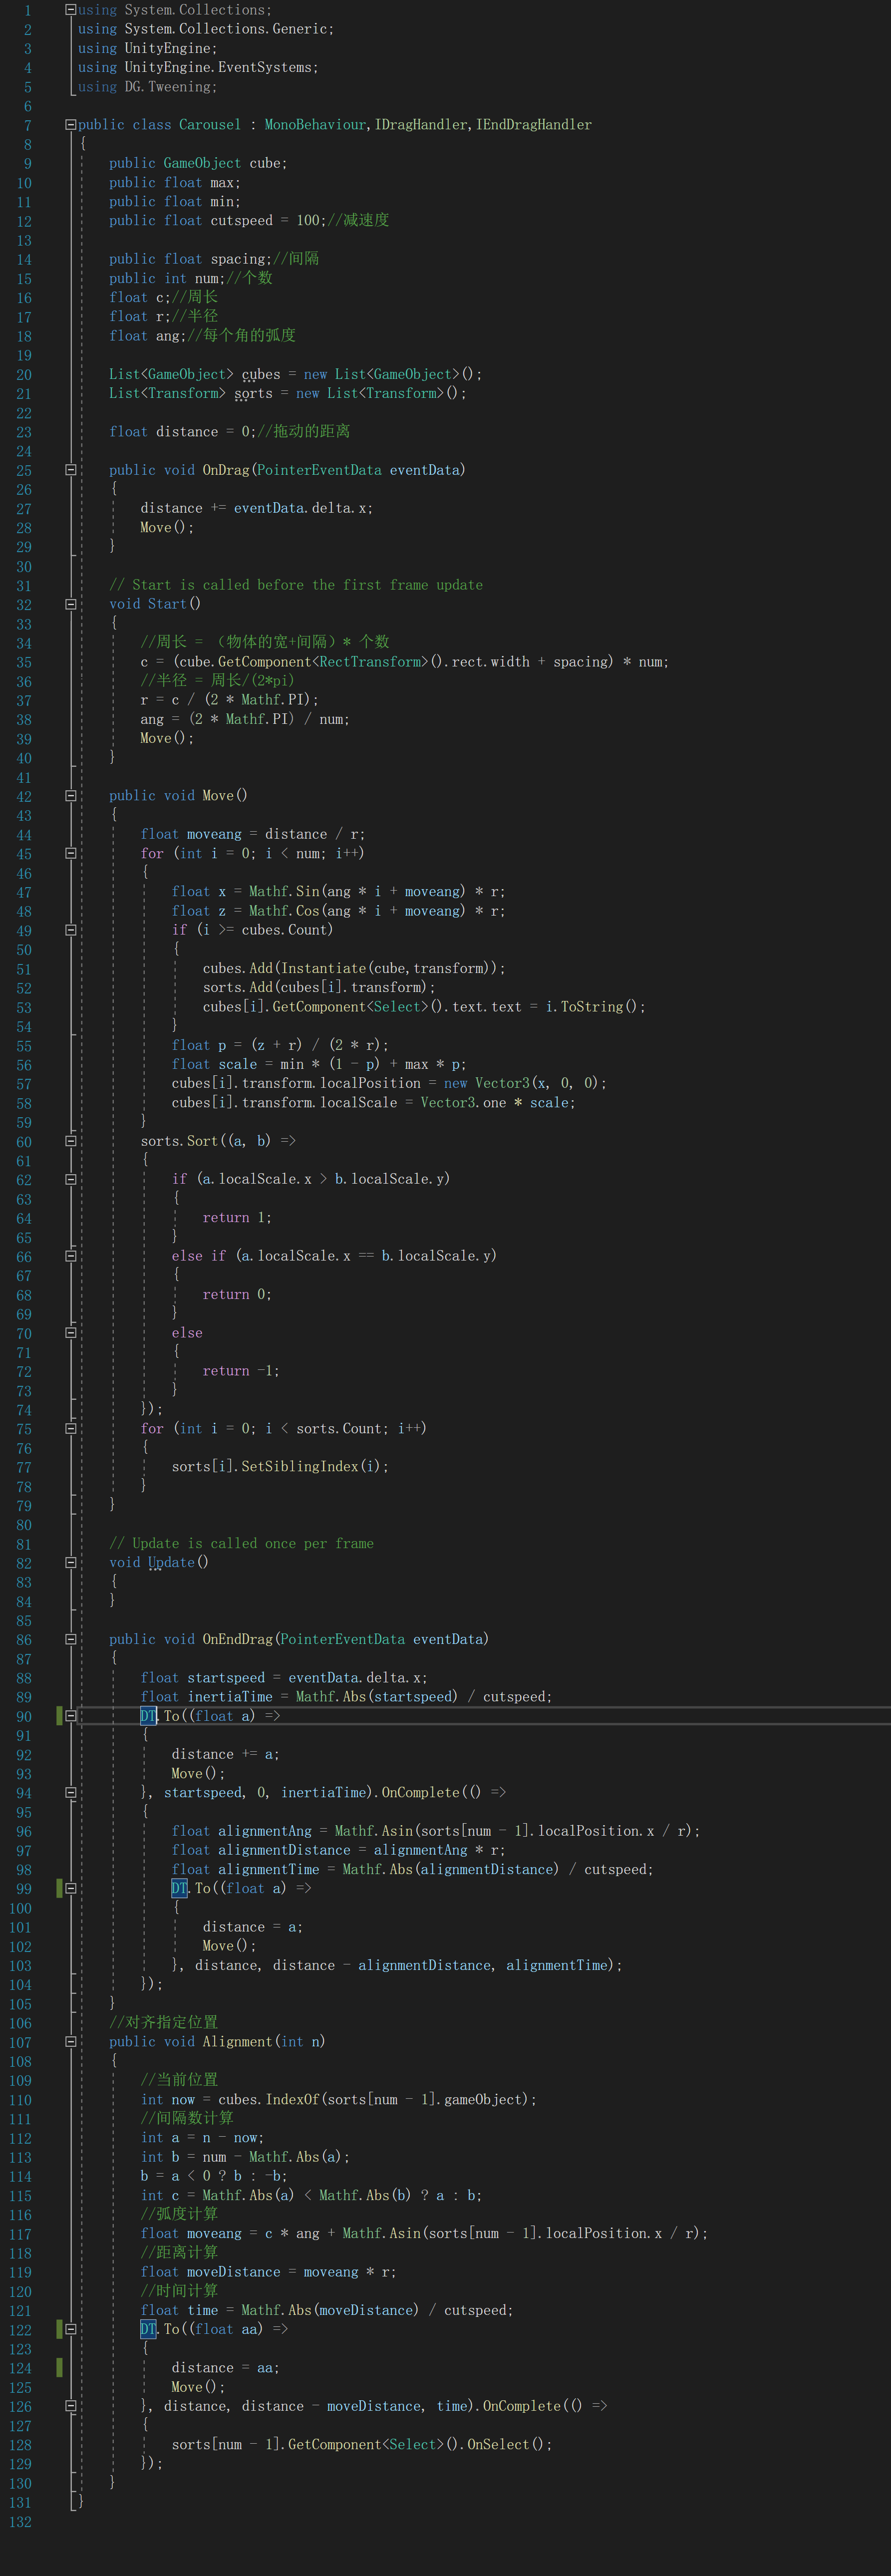The image size is (891, 2576).
Task: Collapse the Carousel class body
Action: coord(71,125)
